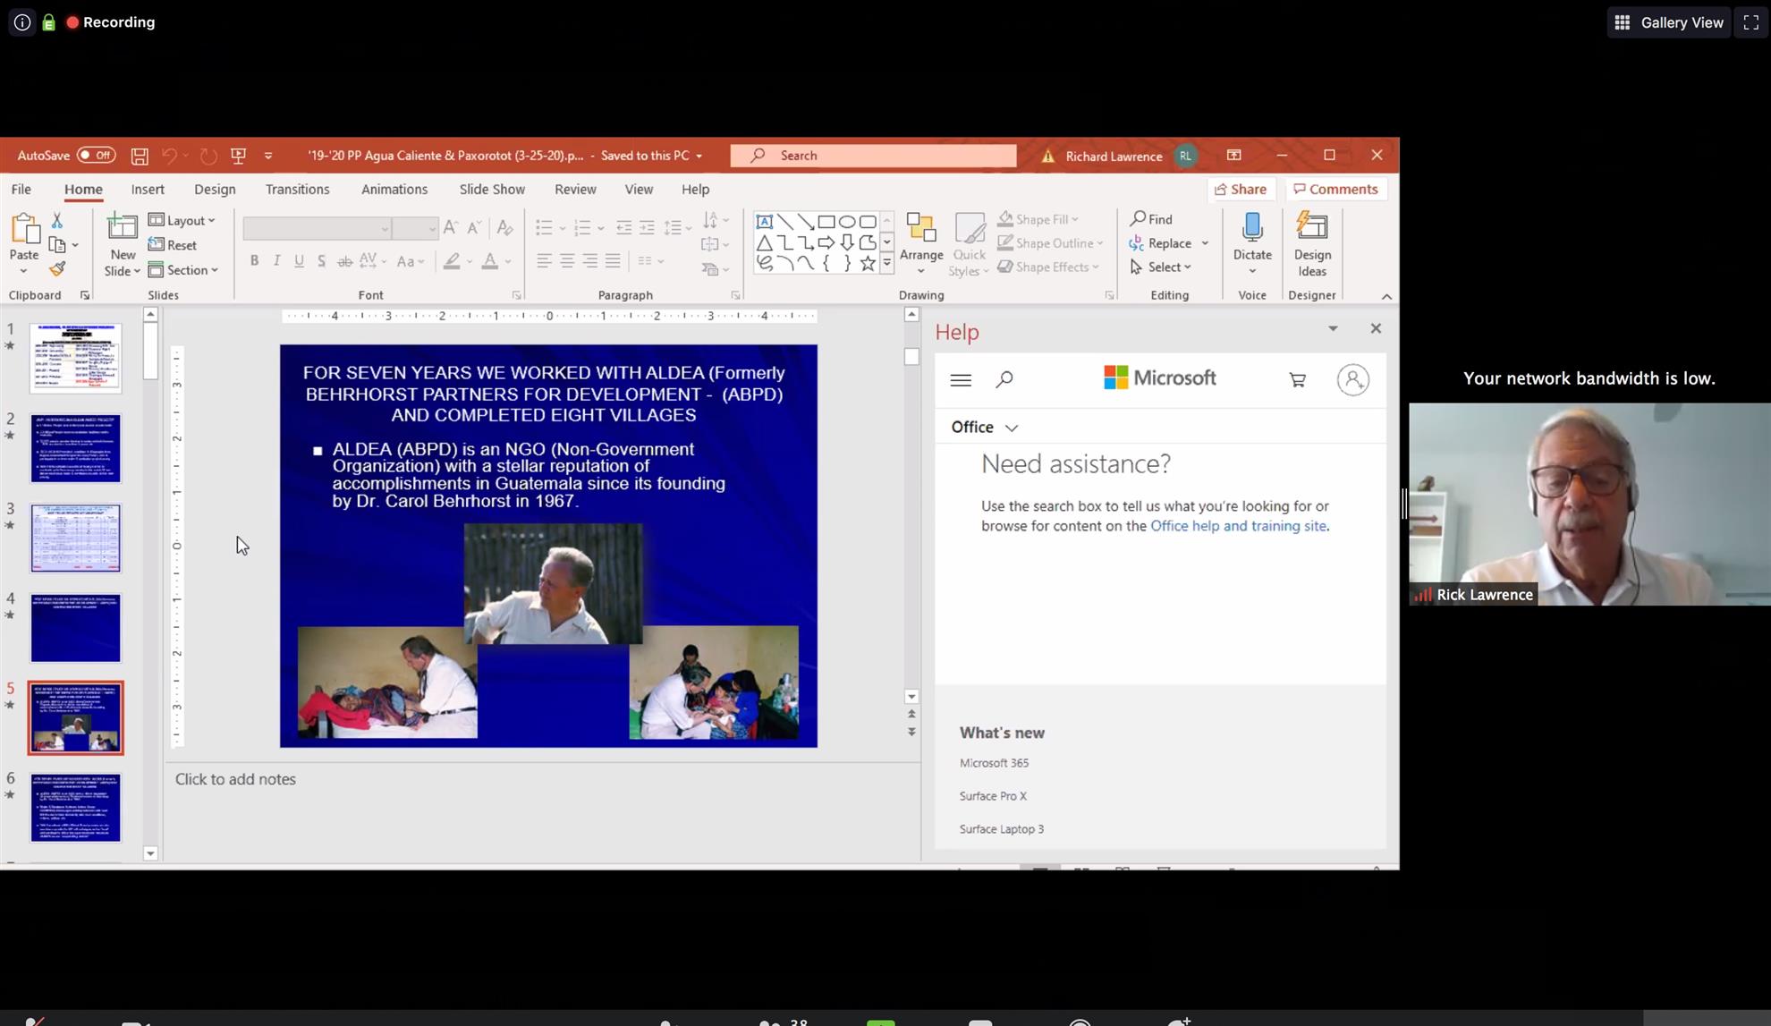
Task: Select slide 6 thumbnail
Action: [75, 808]
